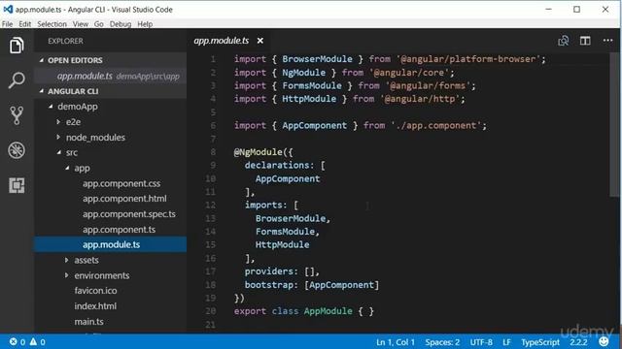622x349 pixels.
Task: Expand the assets folder
Action: point(67,260)
